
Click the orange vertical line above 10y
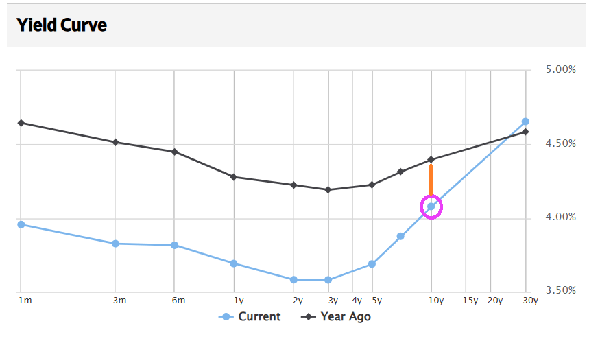[x=431, y=180]
